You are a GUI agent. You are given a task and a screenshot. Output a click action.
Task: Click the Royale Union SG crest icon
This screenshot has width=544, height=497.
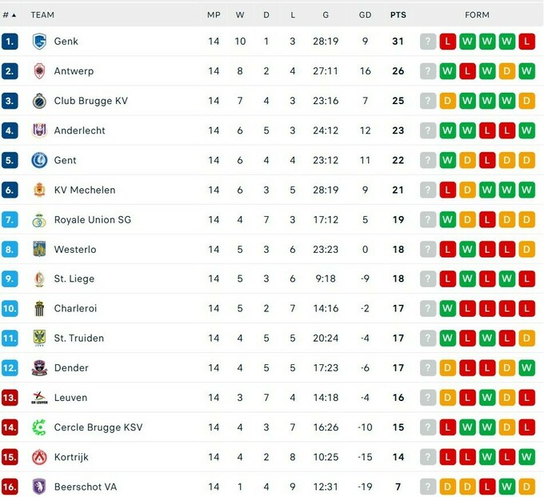[x=39, y=219]
